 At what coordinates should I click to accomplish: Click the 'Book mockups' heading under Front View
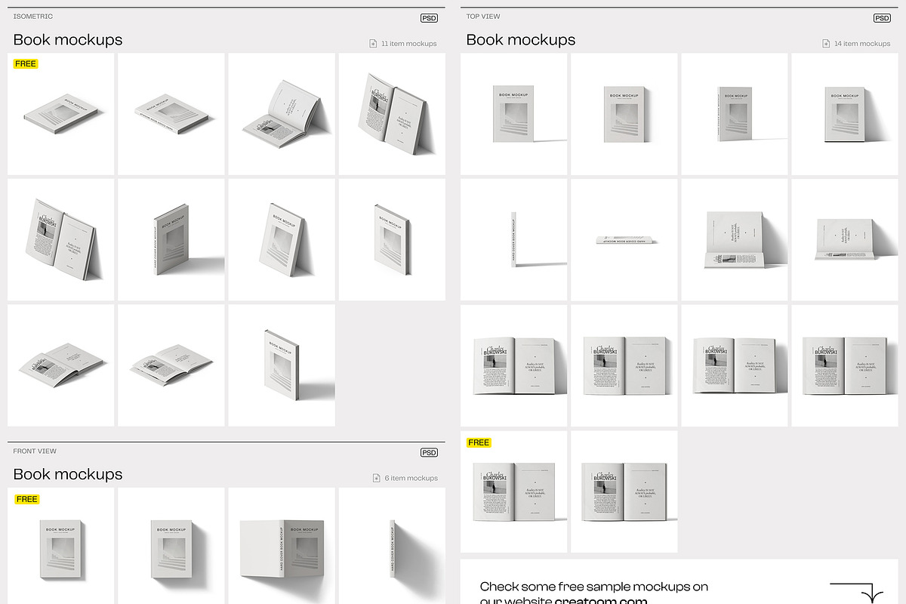[68, 474]
